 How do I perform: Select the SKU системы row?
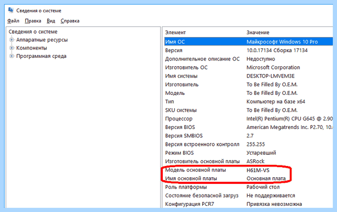(x=249, y=110)
